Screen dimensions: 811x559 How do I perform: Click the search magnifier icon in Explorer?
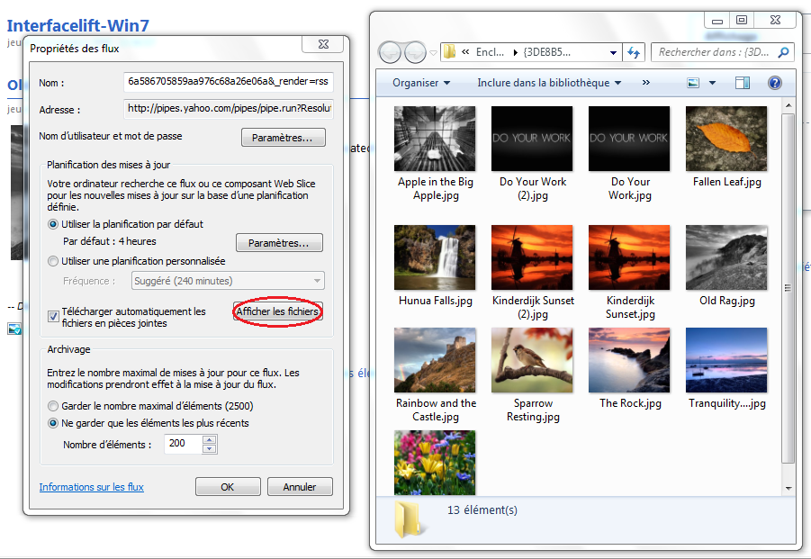click(784, 52)
